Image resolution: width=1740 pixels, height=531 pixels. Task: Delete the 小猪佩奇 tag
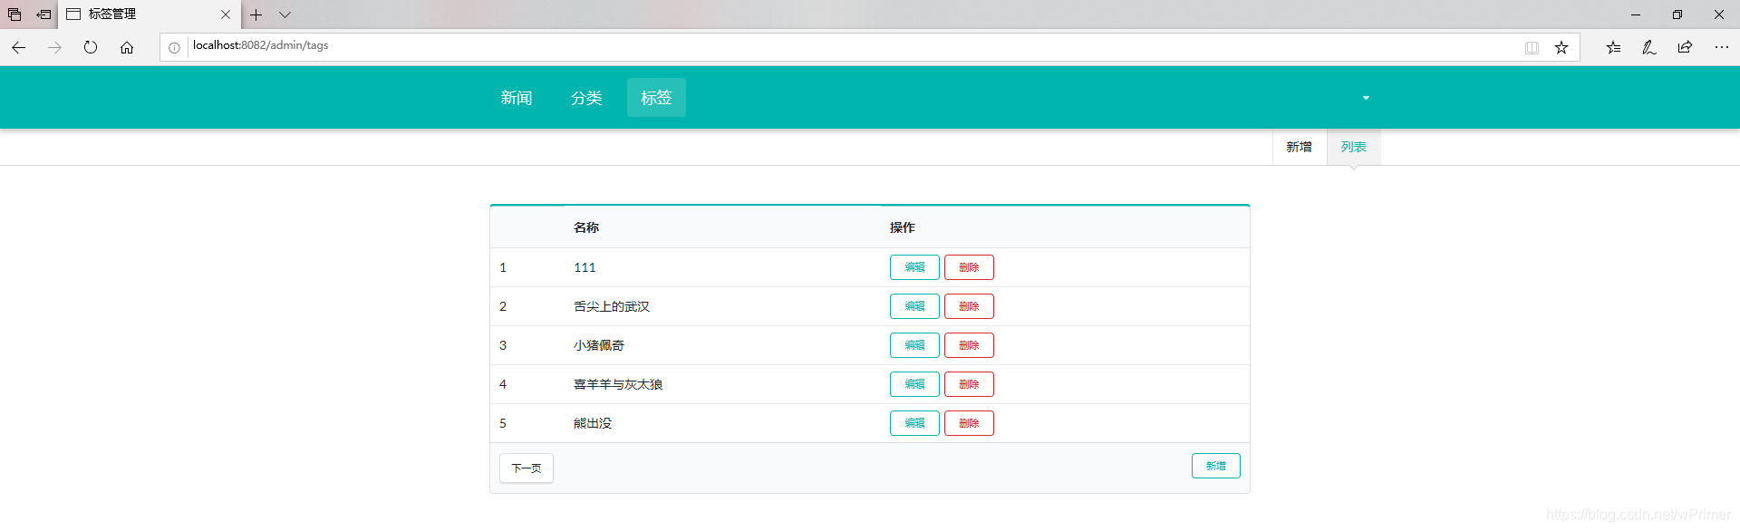(x=969, y=345)
